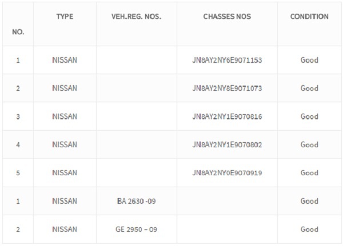This screenshot has width=343, height=246.
Task: Select Good condition for the GE 2950 vehicle
Action: tap(309, 229)
